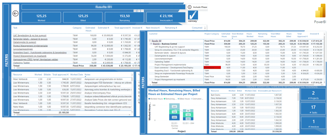Sort by Notes column header
This screenshot has height=137, width=329.
coord(87,75)
